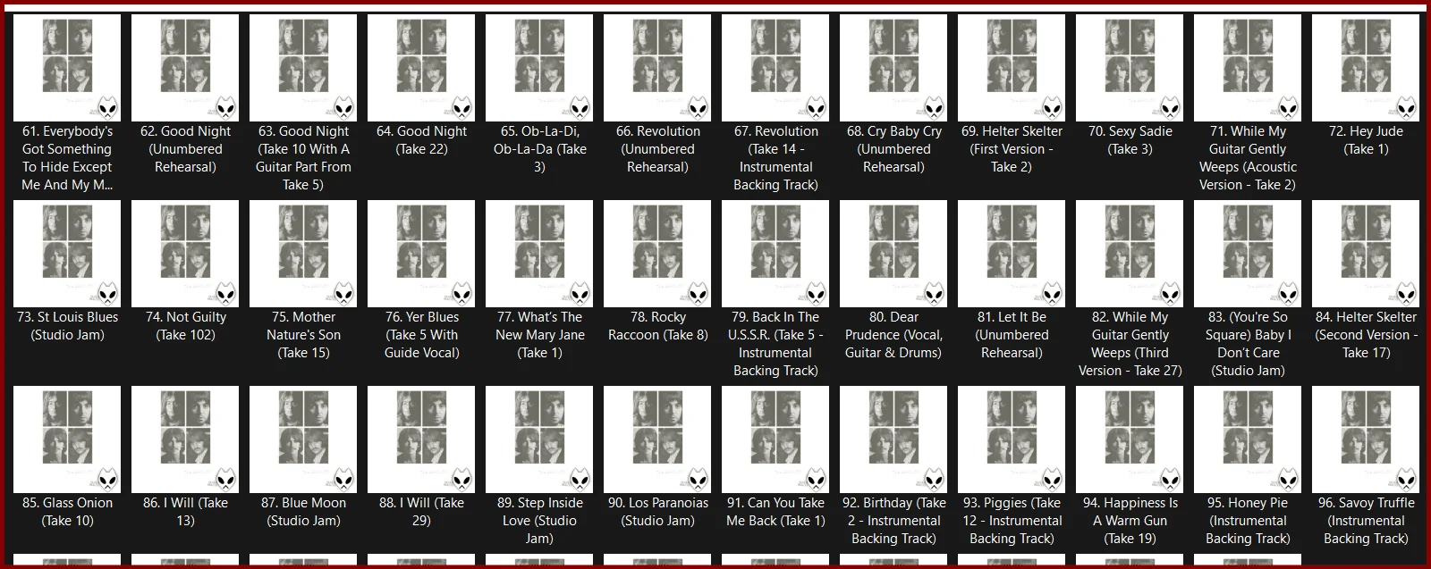Viewport: 1431px width, 569px height.
Task: Select cover art of 62. Good Night Unnumbered Rehearsal
Action: (185, 68)
